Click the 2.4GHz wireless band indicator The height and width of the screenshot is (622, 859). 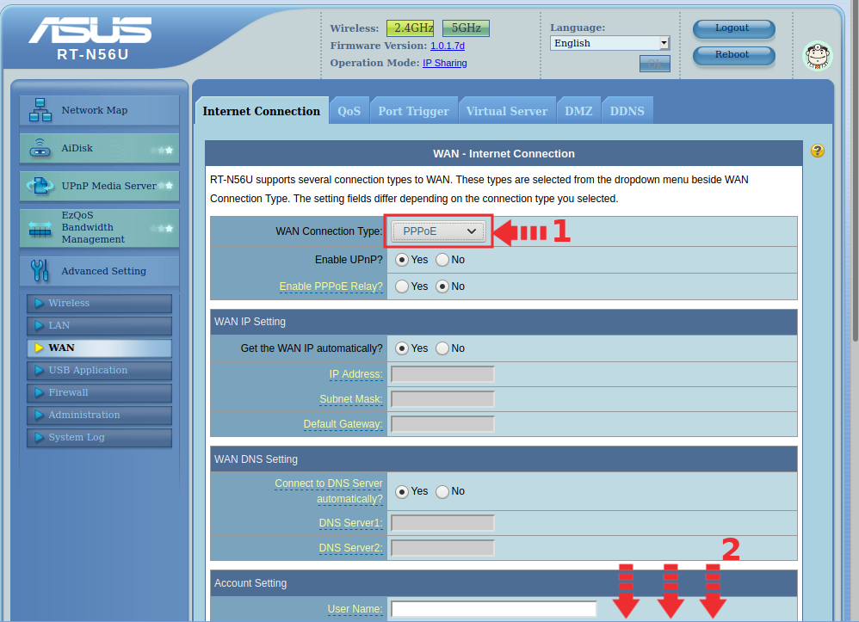tap(411, 28)
